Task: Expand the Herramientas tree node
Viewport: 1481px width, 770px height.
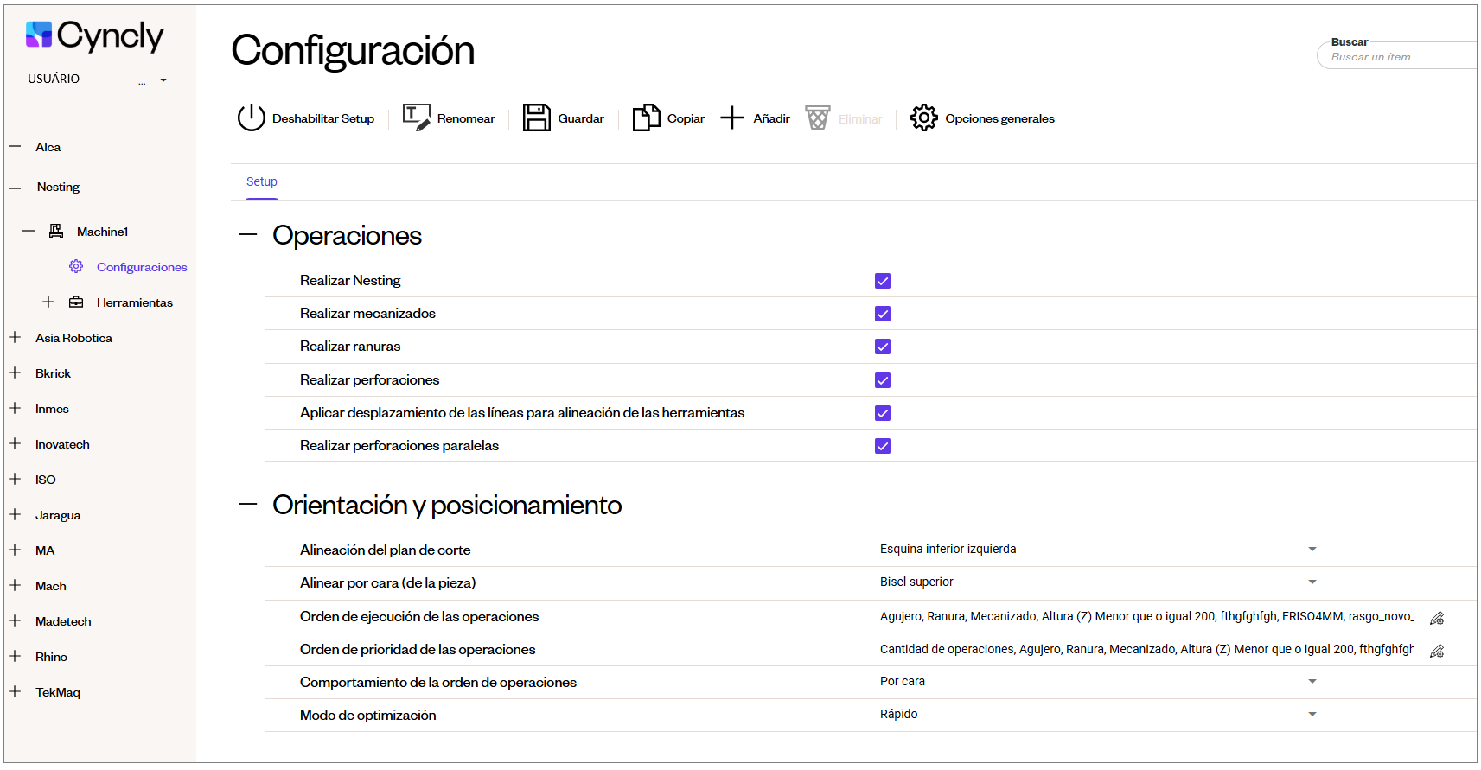Action: [48, 302]
